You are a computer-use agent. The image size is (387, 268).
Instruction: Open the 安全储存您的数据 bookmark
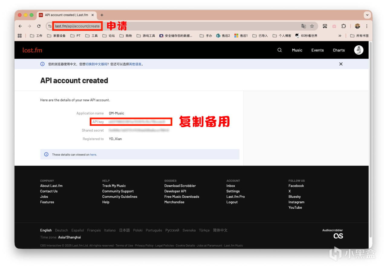click(x=176, y=36)
